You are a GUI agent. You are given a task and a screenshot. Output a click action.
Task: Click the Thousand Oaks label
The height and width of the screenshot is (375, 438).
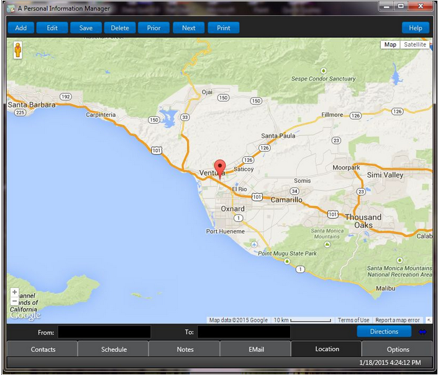tap(363, 221)
